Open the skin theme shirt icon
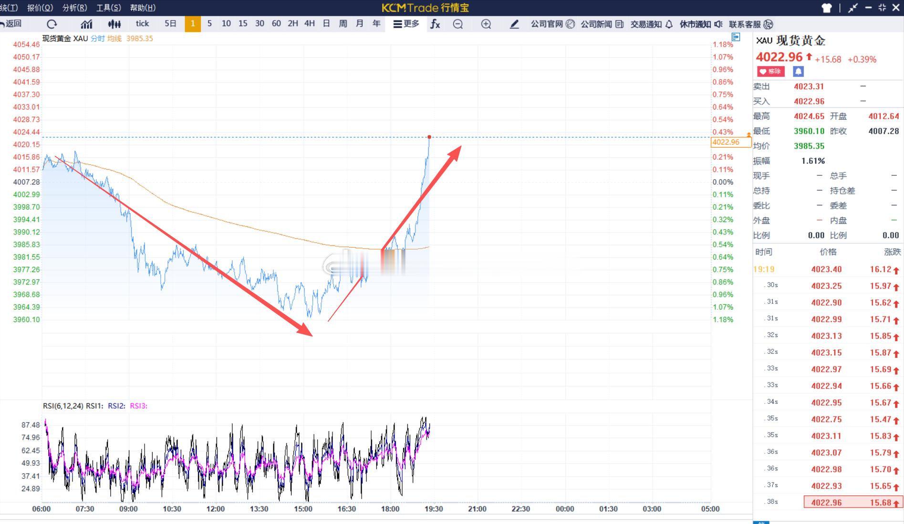 (x=827, y=8)
